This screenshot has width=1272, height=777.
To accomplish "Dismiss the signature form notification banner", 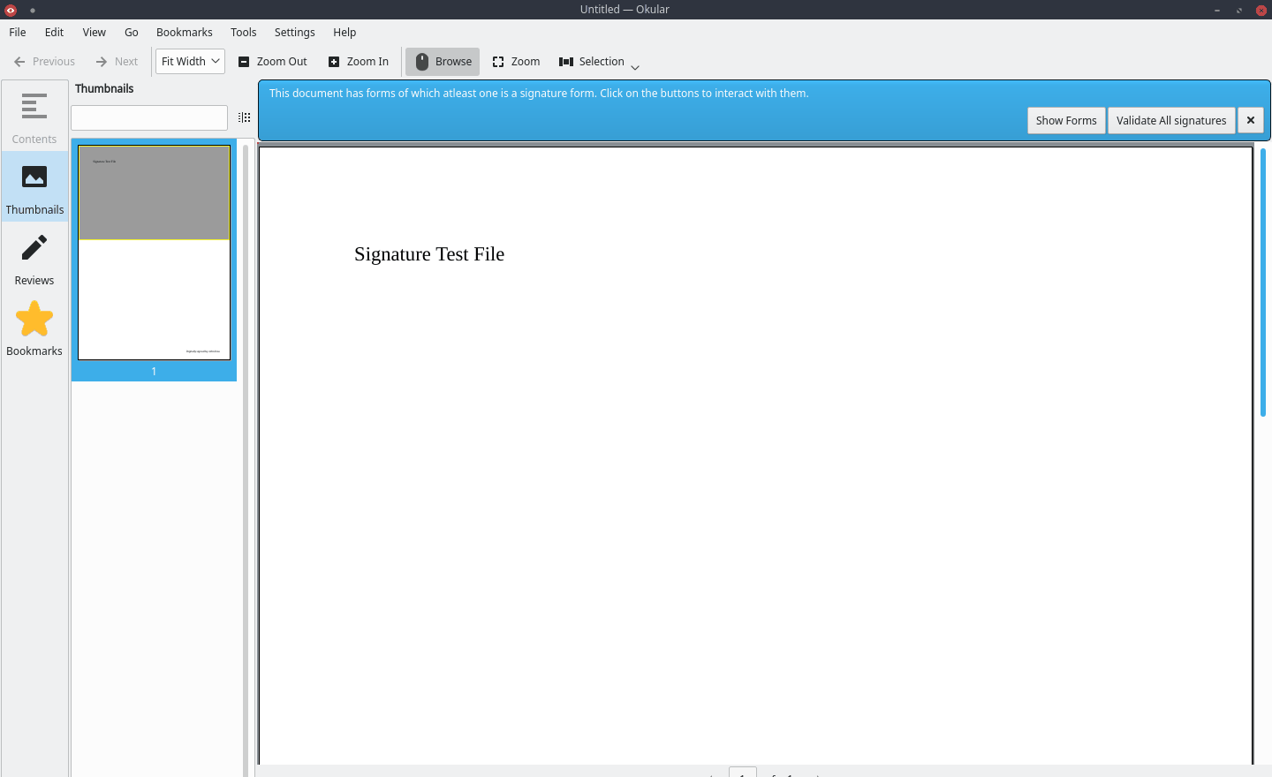I will (1250, 121).
